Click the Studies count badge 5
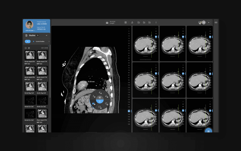Image resolution: width=241 pixels, height=151 pixels. click(38, 35)
